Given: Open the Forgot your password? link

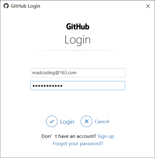Looking at the screenshot, I should pos(78,144).
